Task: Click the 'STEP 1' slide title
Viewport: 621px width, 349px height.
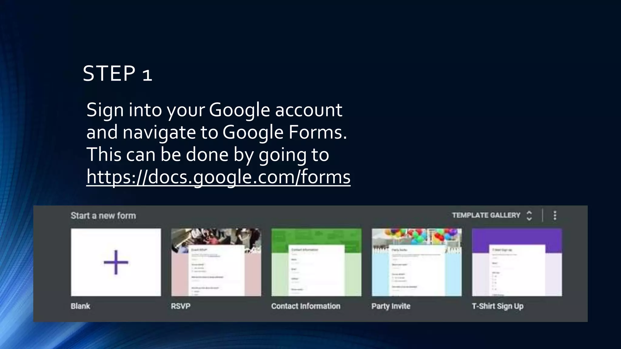Action: pos(117,73)
